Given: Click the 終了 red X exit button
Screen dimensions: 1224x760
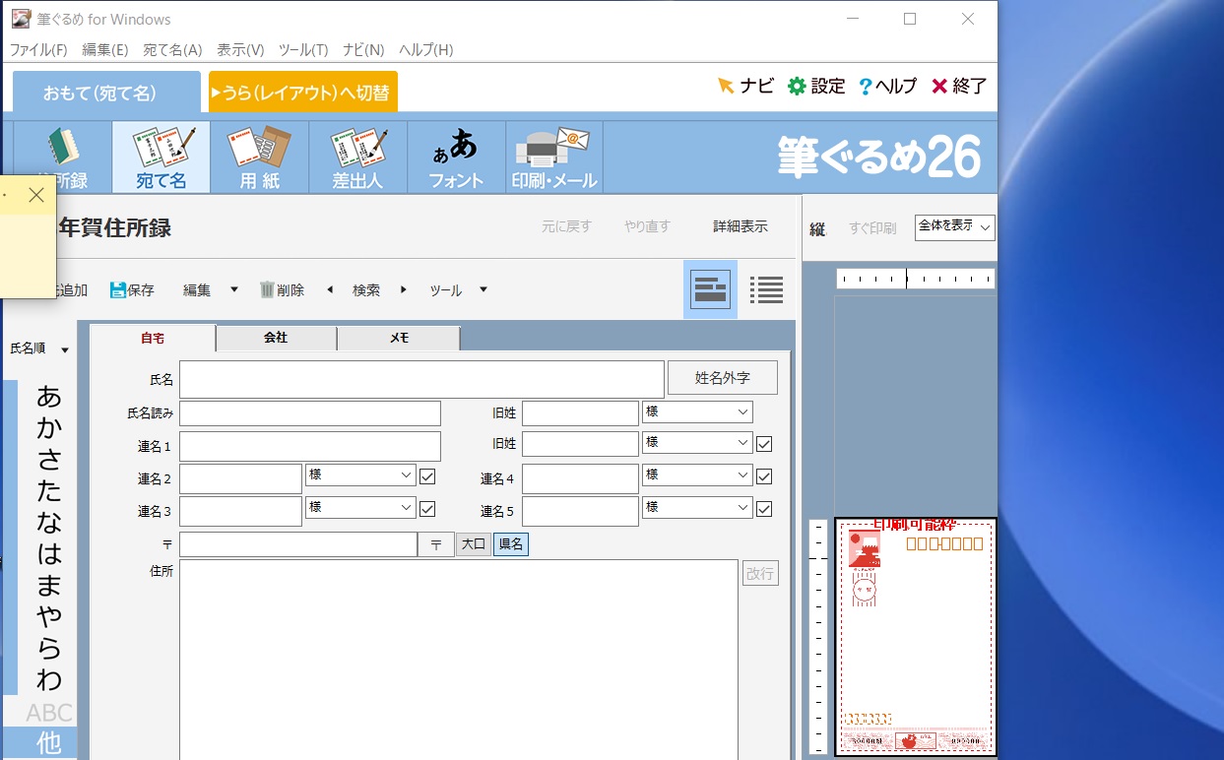Looking at the screenshot, I should [x=959, y=86].
